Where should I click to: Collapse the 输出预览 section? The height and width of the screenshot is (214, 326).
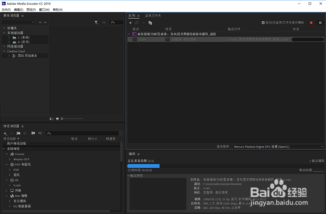[x=129, y=176]
